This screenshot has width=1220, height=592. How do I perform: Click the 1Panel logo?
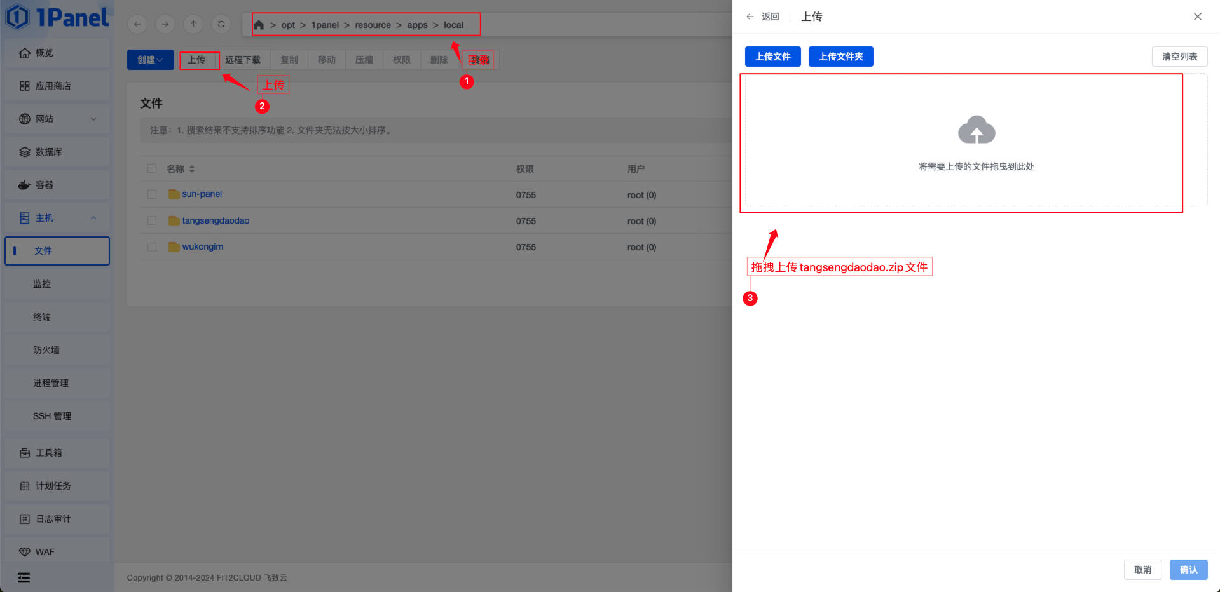[x=57, y=17]
